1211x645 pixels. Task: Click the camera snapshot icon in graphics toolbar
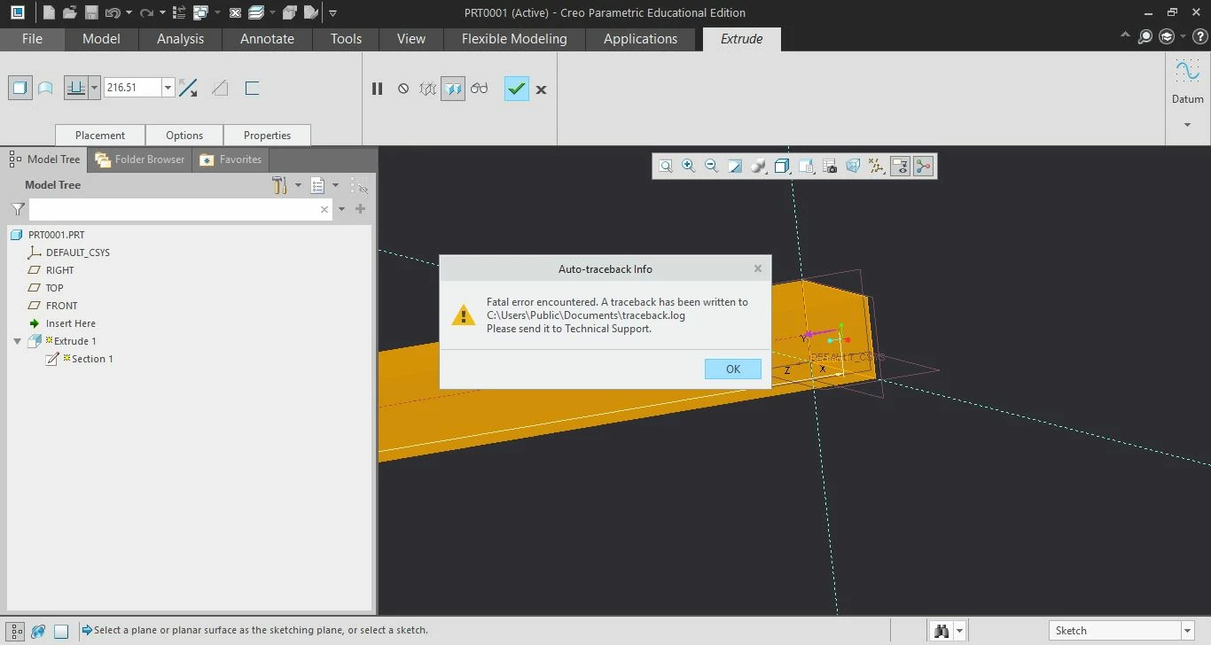coord(830,166)
